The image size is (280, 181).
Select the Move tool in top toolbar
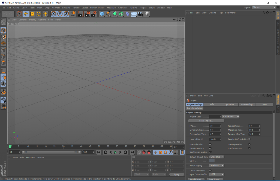click(x=26, y=14)
